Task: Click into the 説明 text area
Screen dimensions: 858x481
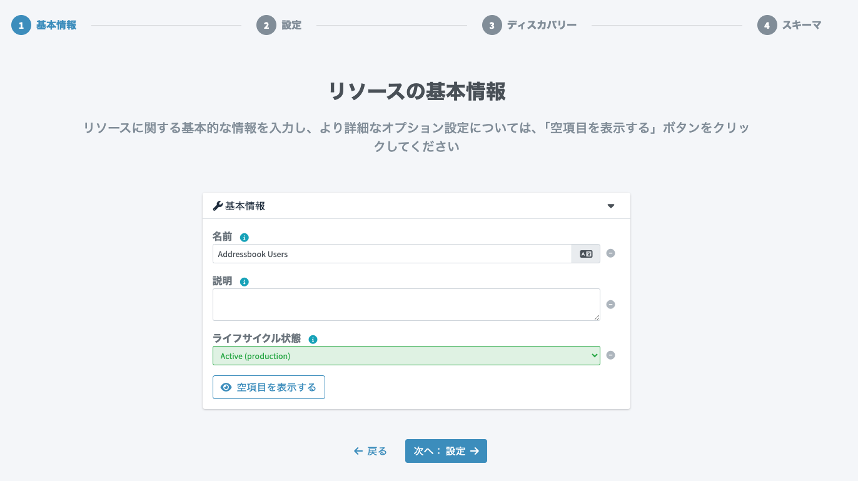Action: [x=406, y=305]
